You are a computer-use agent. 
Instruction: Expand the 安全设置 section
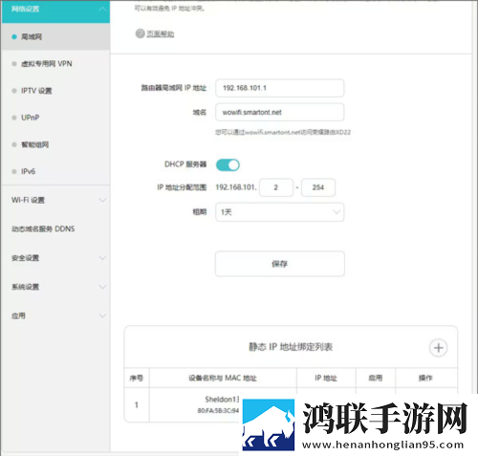tap(55, 258)
